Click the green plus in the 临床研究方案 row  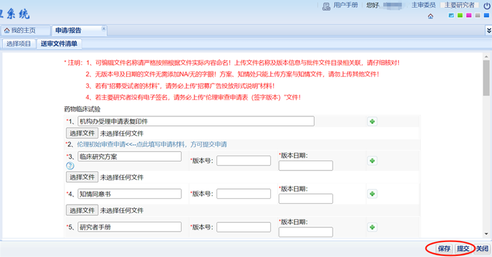(x=373, y=161)
